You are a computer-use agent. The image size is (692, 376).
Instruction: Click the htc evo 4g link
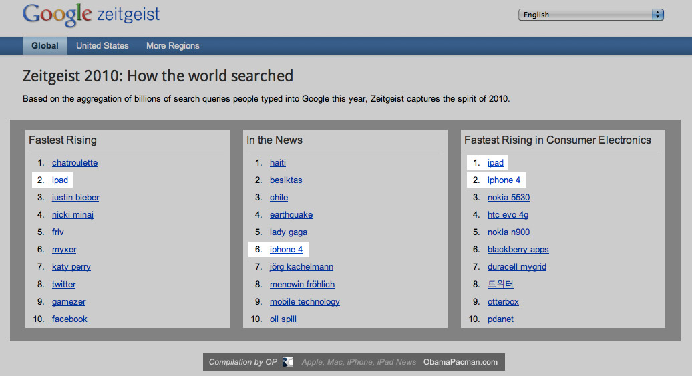[x=508, y=215]
